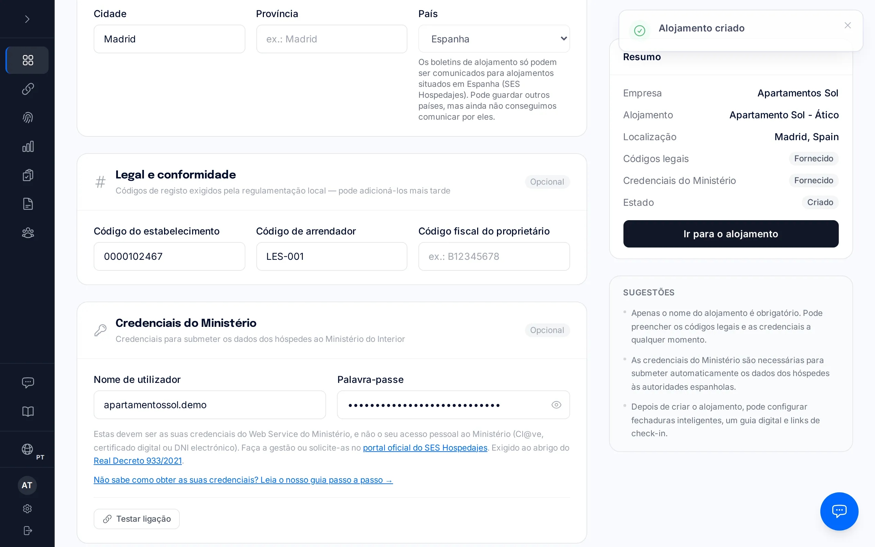Click the Opcional badge in Credenciais do Ministério
This screenshot has width=875, height=547.
[547, 330]
